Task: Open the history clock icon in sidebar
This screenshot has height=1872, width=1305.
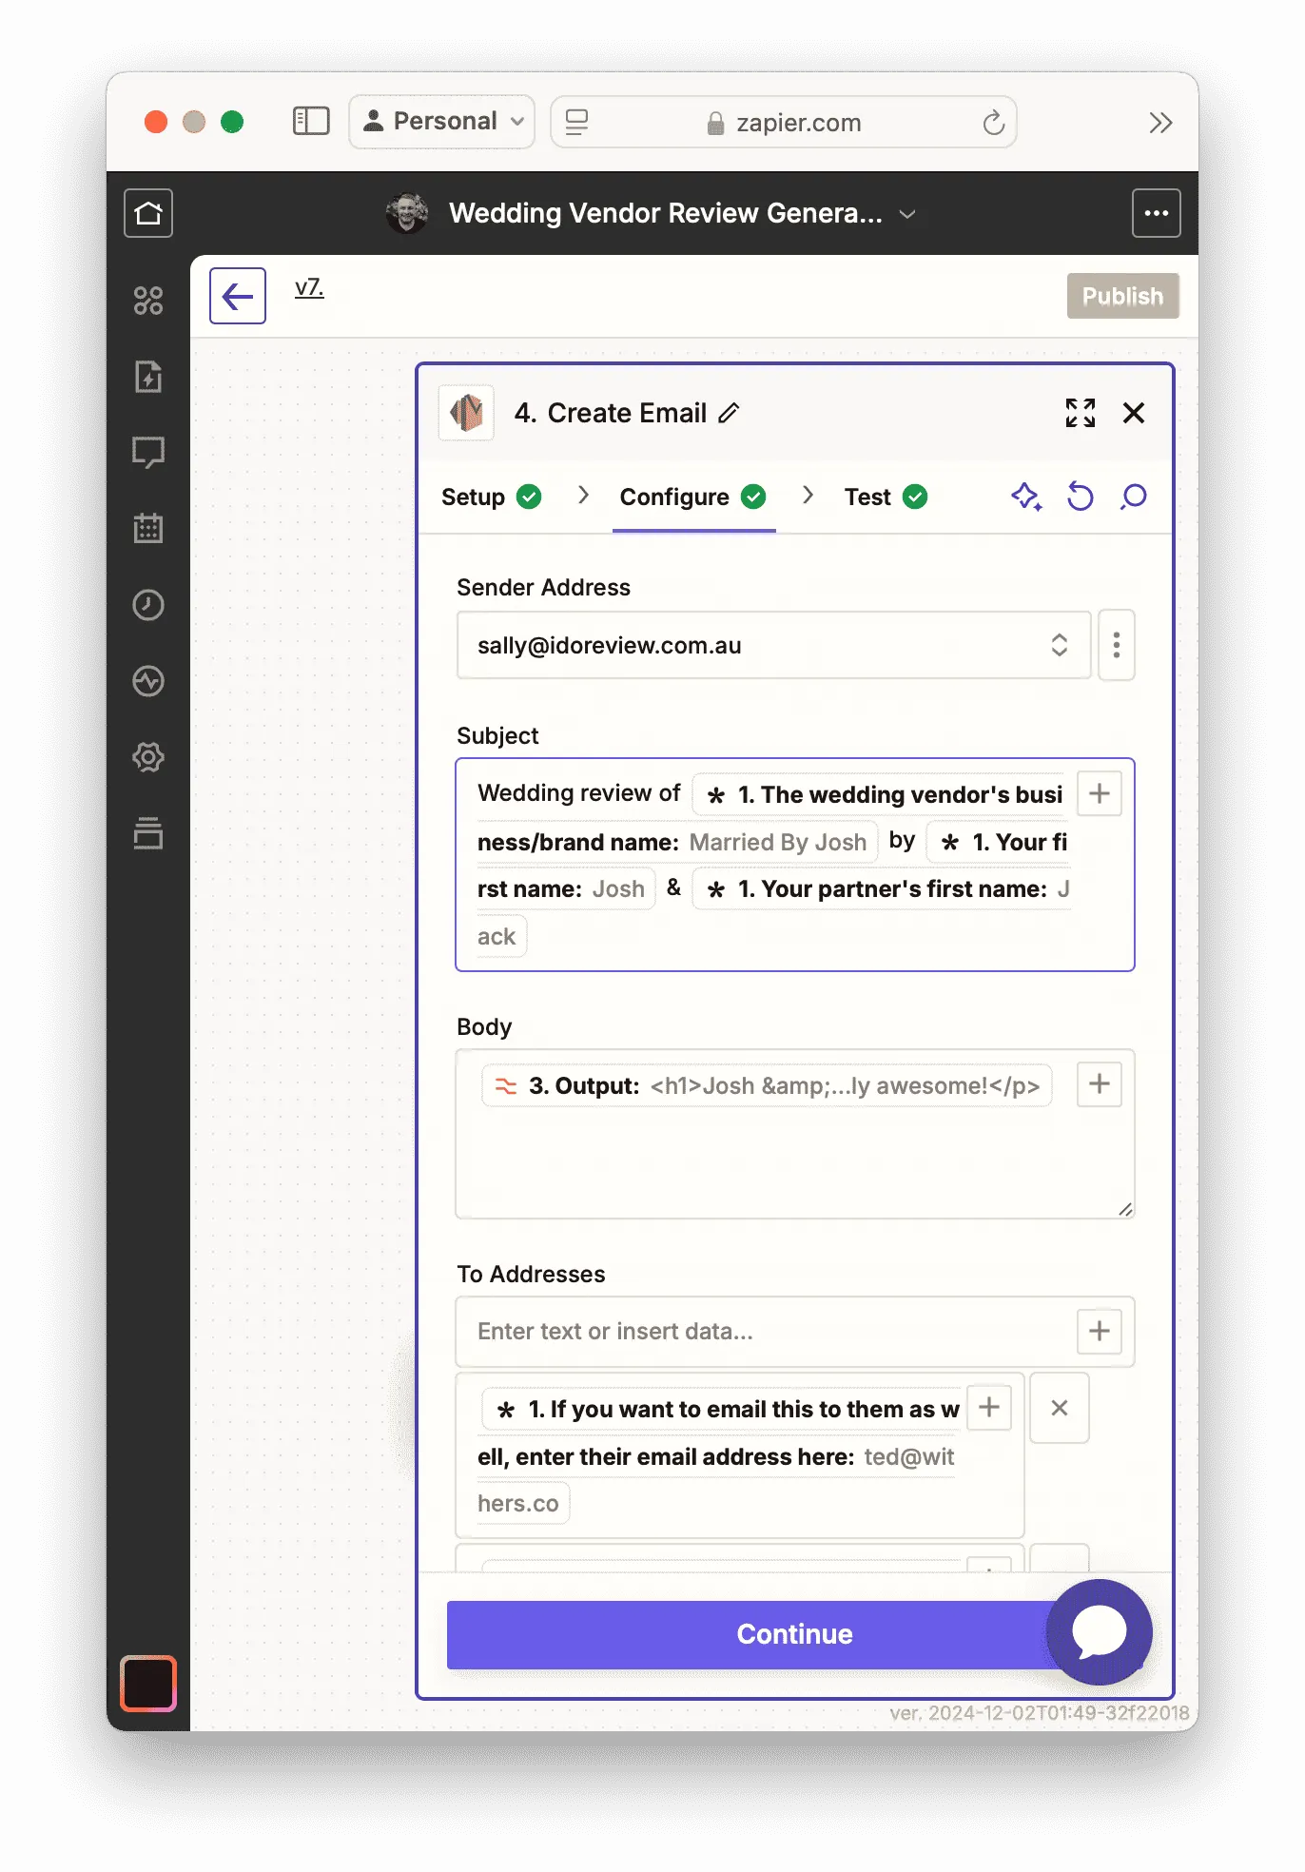Action: tap(148, 605)
